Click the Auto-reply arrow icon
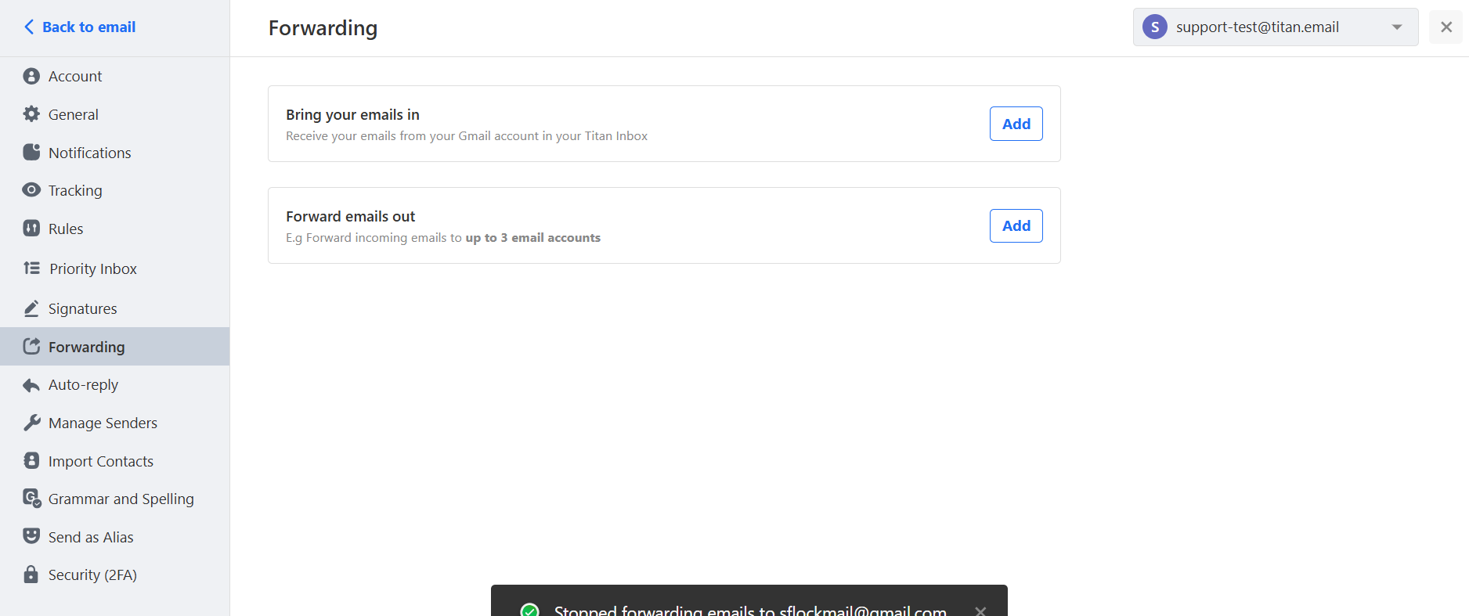 pos(31,385)
